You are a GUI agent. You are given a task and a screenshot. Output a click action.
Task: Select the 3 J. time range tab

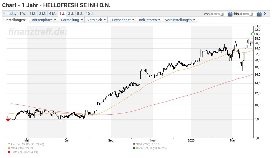[71, 14]
